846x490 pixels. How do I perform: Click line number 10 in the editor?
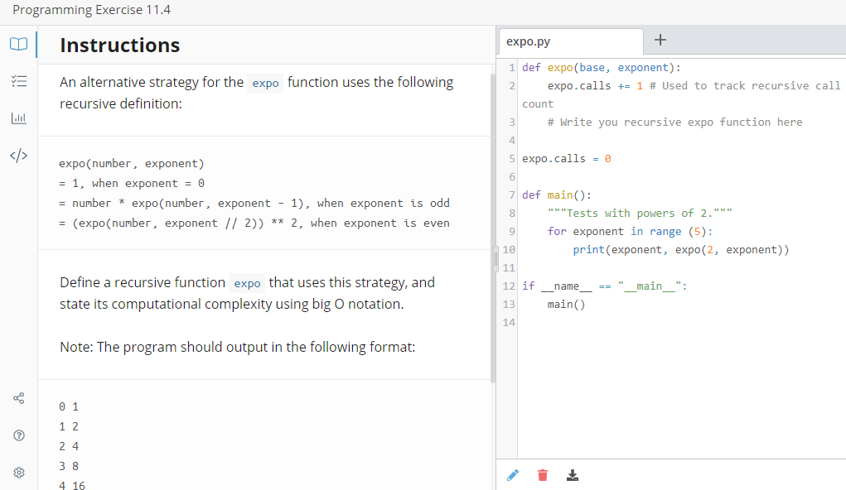(508, 249)
